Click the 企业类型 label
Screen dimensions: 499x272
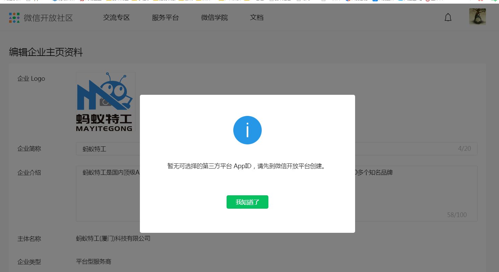(29, 262)
